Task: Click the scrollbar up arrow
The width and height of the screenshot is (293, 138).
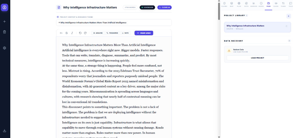Action: 219,1
